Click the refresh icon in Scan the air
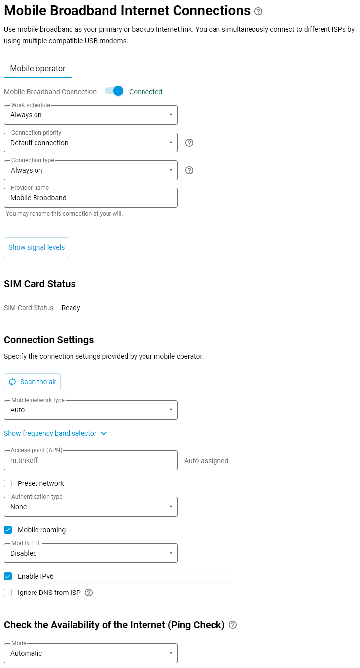This screenshot has width=360, height=668. 12,382
